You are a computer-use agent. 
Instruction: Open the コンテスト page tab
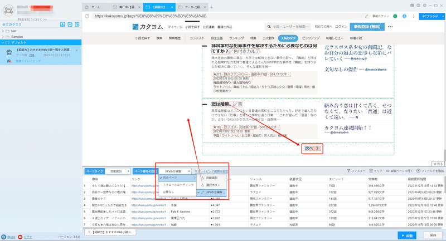(197, 38)
